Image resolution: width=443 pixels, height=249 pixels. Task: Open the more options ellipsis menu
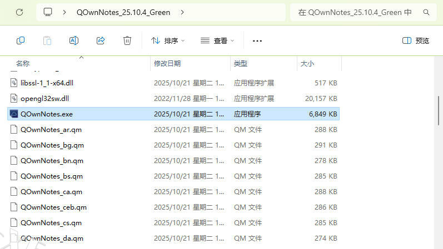(257, 40)
